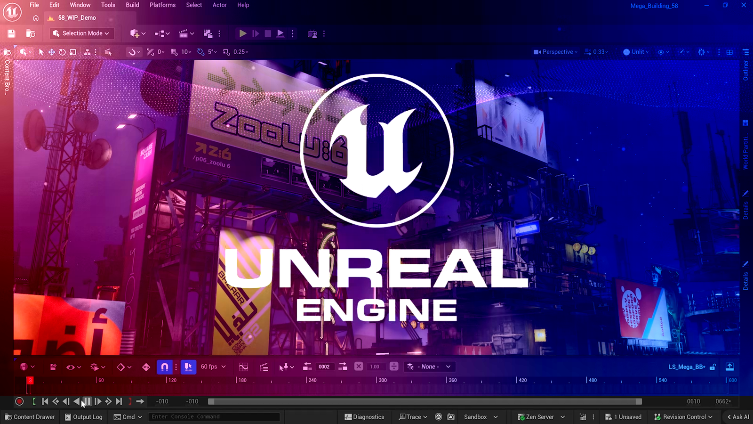Toggle Sequencer magnet snapping
The image size is (753, 424).
click(x=164, y=367)
